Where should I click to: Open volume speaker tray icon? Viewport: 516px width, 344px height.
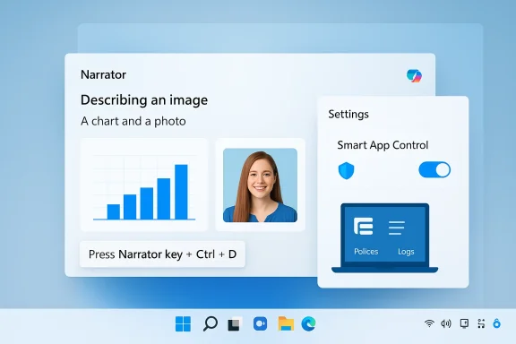coord(446,324)
